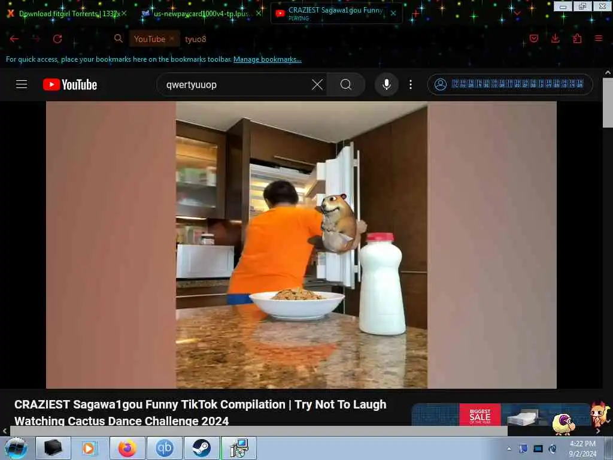Open the YouTube guide hamburger menu
613x460 pixels.
point(22,84)
